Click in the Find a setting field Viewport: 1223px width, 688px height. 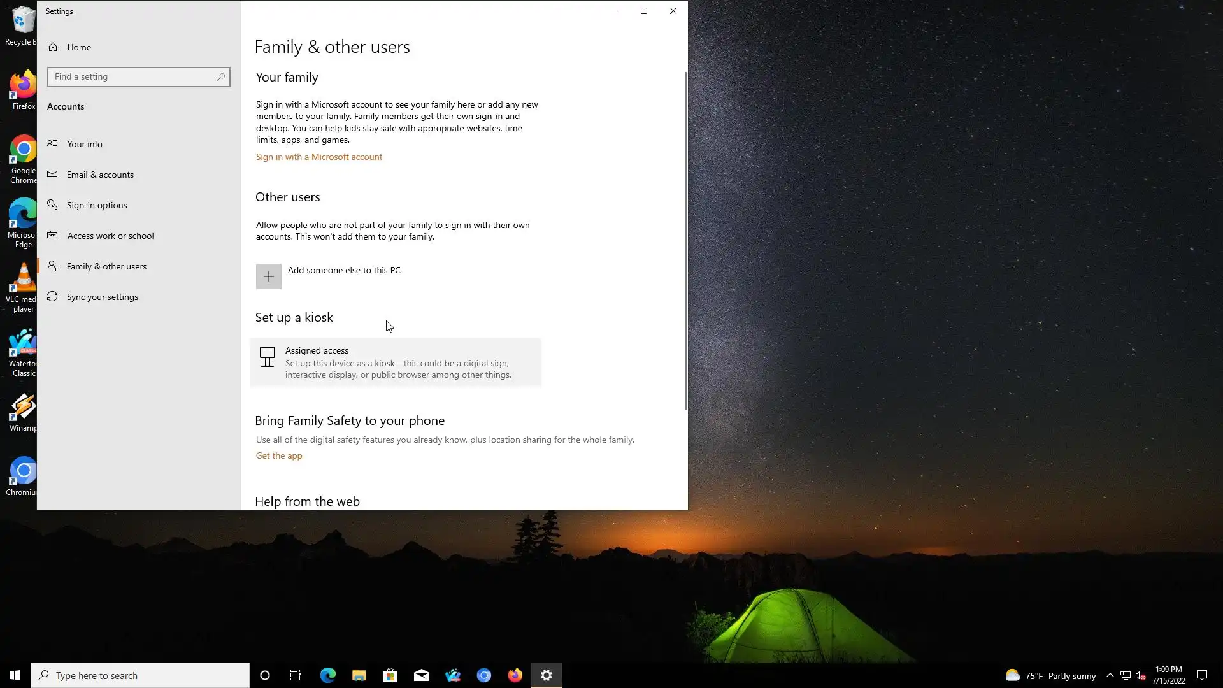(x=131, y=77)
